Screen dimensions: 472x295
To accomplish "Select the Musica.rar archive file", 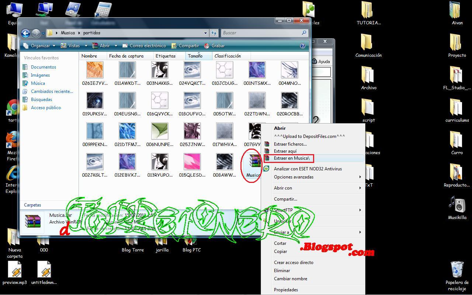I will (253, 166).
